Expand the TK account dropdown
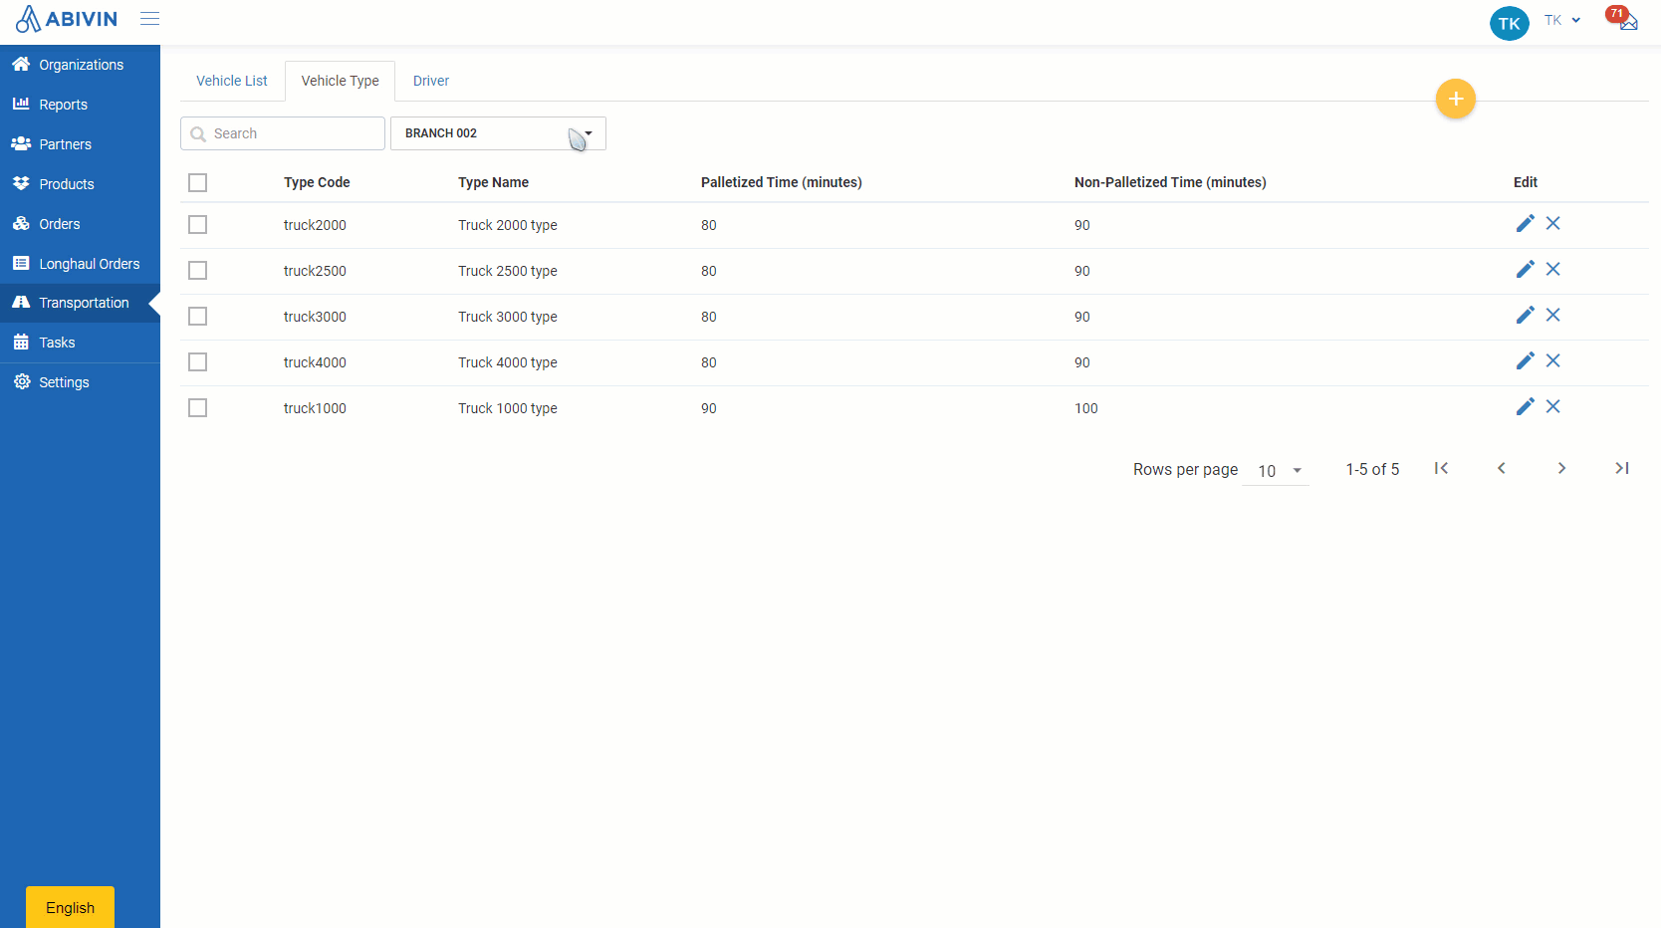The width and height of the screenshot is (1661, 928). [1561, 19]
